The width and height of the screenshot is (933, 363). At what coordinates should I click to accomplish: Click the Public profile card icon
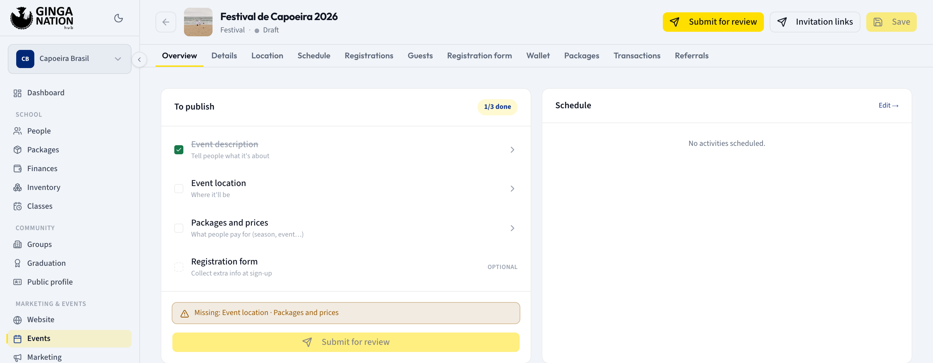[17, 282]
